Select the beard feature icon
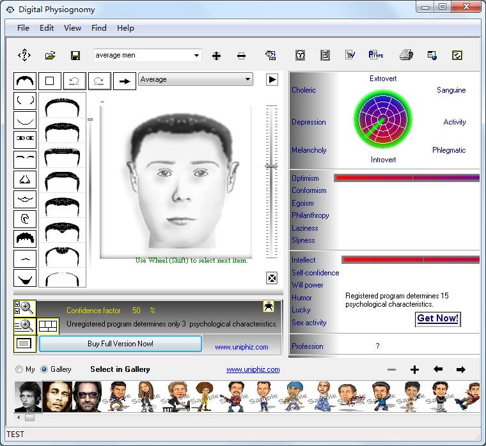 click(x=25, y=279)
